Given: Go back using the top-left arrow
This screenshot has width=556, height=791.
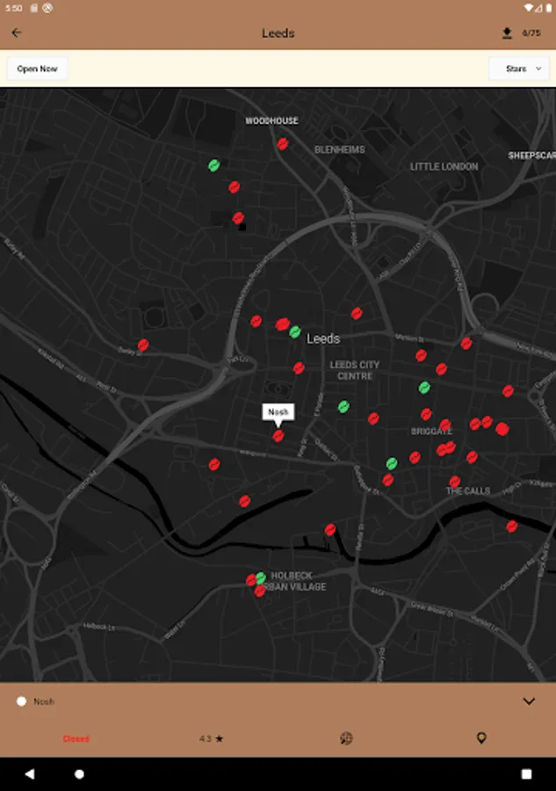Looking at the screenshot, I should tap(17, 33).
